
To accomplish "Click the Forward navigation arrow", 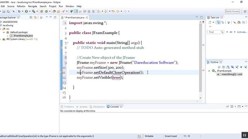I will (x=125, y=11).
